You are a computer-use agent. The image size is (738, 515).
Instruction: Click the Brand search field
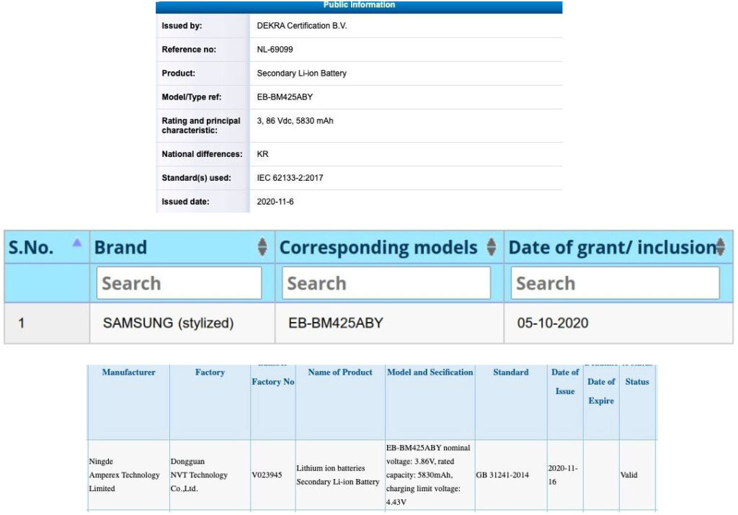click(179, 282)
